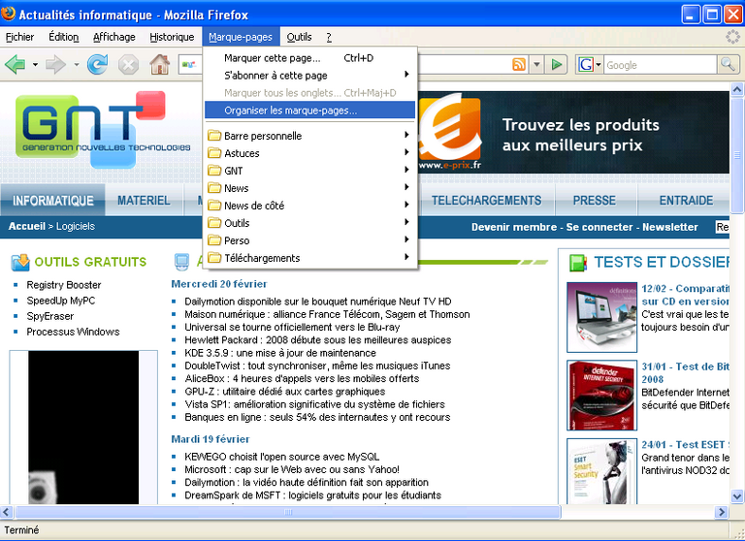Switch to the ENTRAIDE tab
745x541 pixels.
tap(686, 201)
